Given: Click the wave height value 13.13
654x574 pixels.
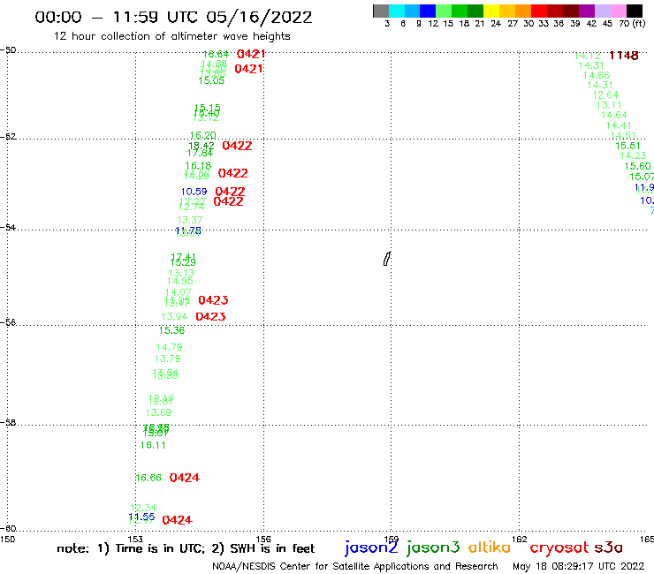Looking at the screenshot, I should [x=181, y=273].
